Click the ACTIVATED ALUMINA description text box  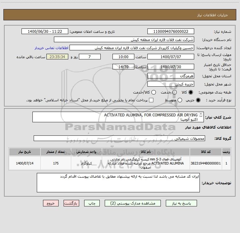[118, 117]
